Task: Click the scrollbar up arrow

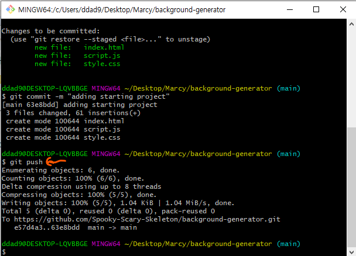Action: 351,24
